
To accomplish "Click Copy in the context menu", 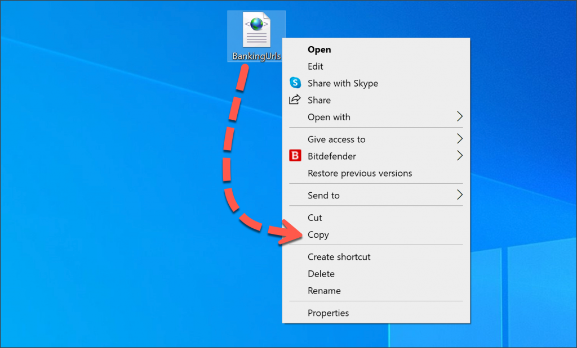I will pos(318,234).
